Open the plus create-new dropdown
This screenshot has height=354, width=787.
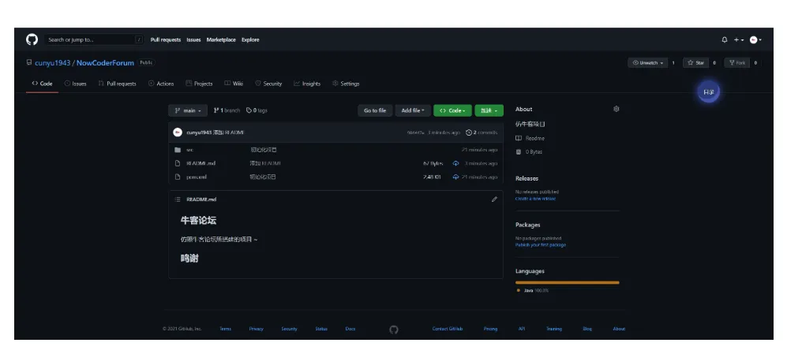739,39
